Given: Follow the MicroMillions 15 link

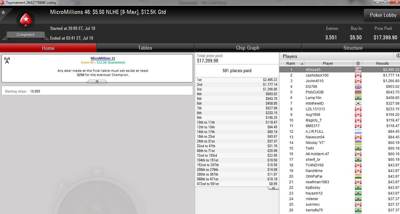Looking at the screenshot, I should (103, 58).
